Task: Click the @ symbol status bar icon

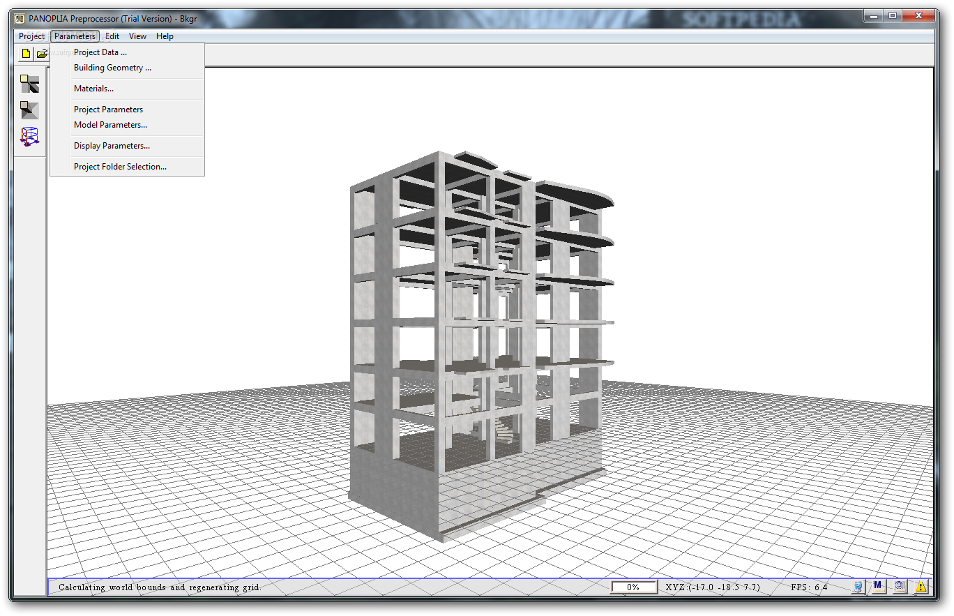Action: (x=900, y=587)
